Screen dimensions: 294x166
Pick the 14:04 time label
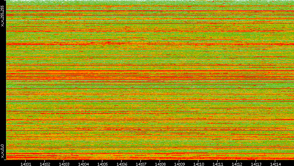(83, 164)
